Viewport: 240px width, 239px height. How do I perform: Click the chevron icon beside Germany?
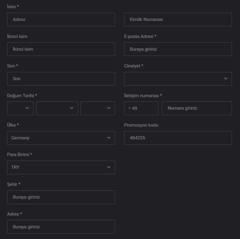pyautogui.click(x=109, y=138)
